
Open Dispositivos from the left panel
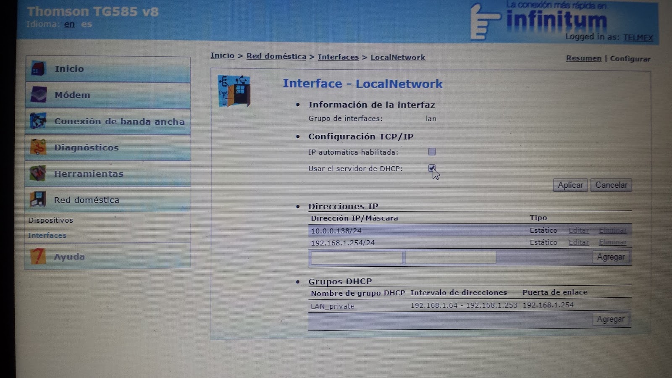point(50,220)
